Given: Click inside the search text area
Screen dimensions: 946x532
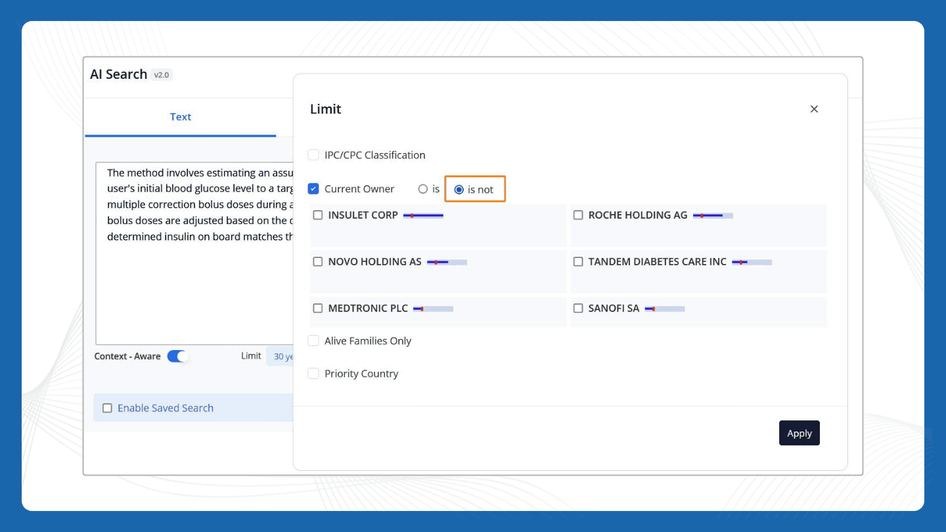Looking at the screenshot, I should (x=194, y=254).
